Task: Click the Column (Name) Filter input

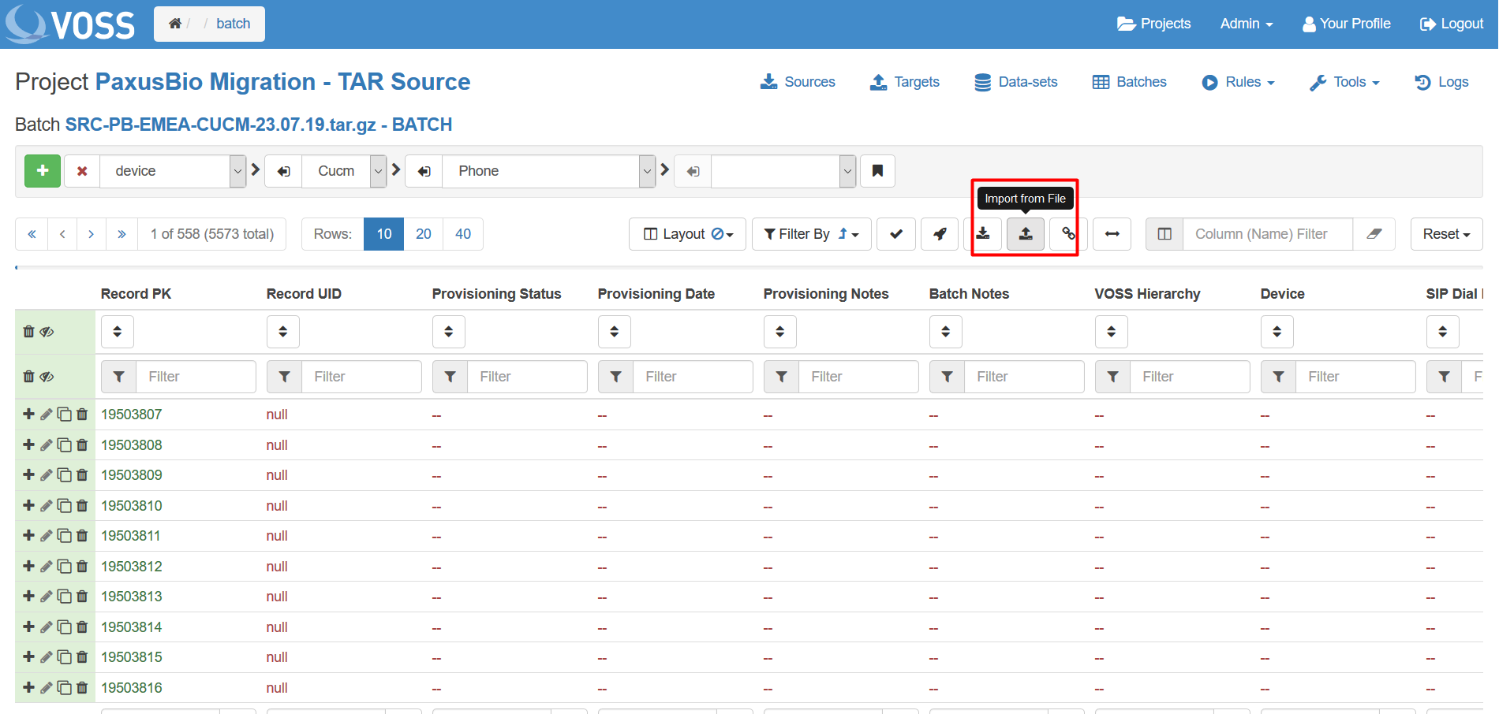Action: 1267,234
